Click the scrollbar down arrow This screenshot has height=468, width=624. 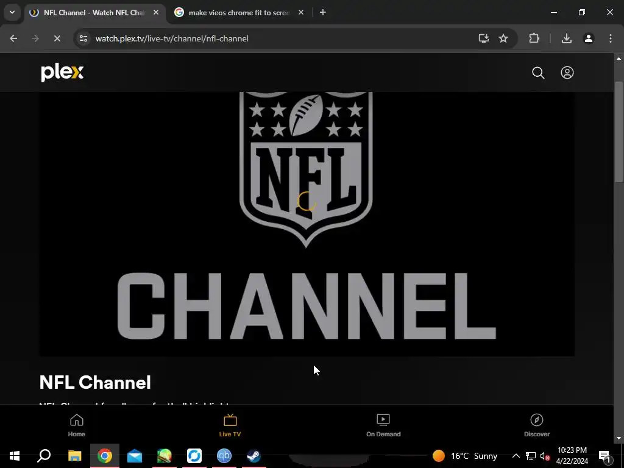pyautogui.click(x=619, y=439)
